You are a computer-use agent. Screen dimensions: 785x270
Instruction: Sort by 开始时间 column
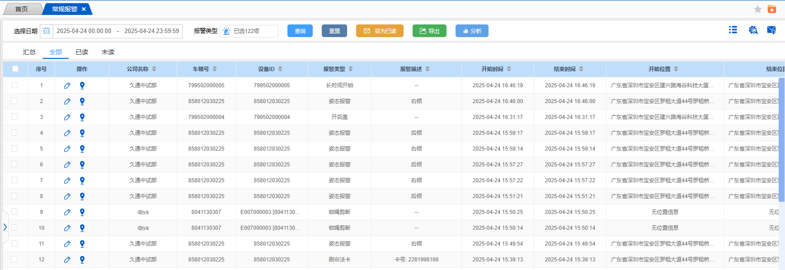(509, 69)
